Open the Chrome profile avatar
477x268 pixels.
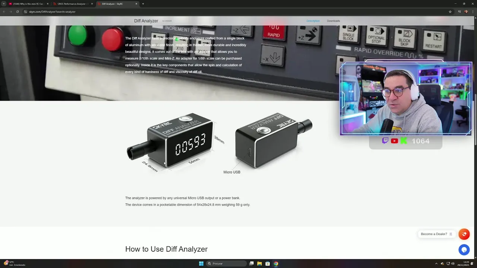point(466,12)
